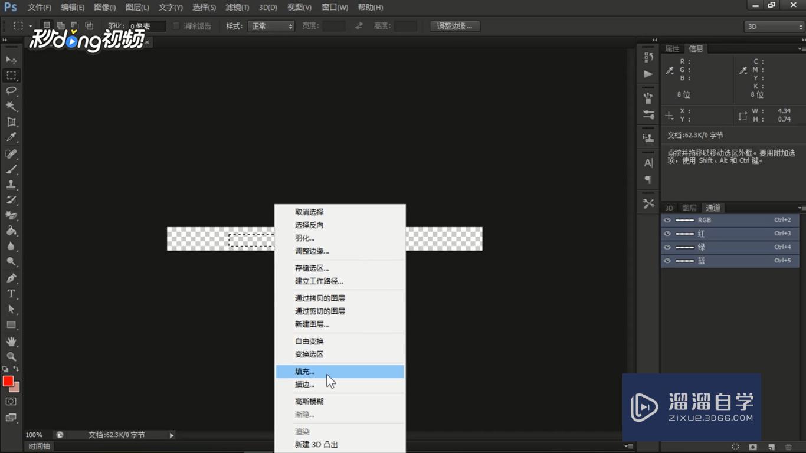Toggle visibility of the RGB channel
Viewport: 806px width, 453px height.
[667, 220]
